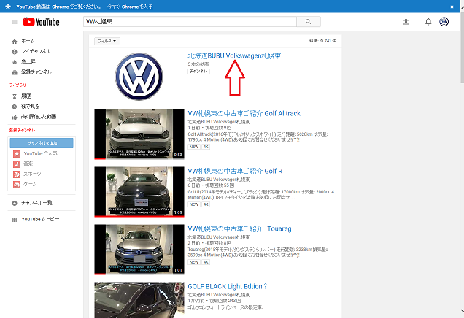
Task: Click the 5 本の動画 text under channel
Action: click(x=198, y=64)
